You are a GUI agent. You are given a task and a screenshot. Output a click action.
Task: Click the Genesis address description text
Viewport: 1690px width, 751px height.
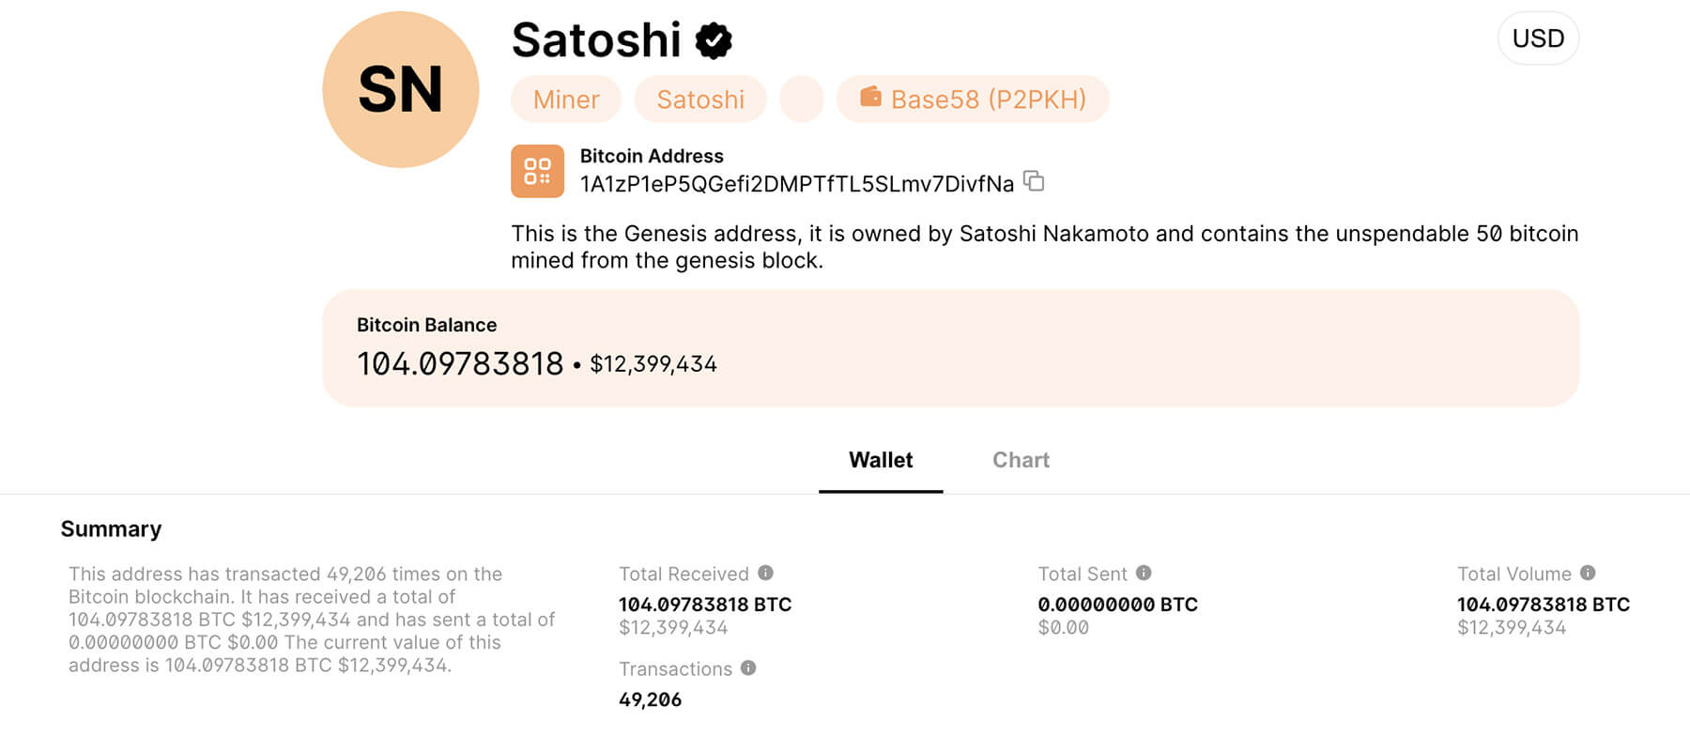(1044, 246)
